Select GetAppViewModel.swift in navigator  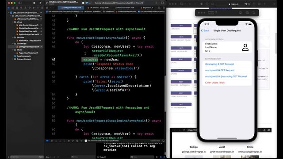click(29, 47)
